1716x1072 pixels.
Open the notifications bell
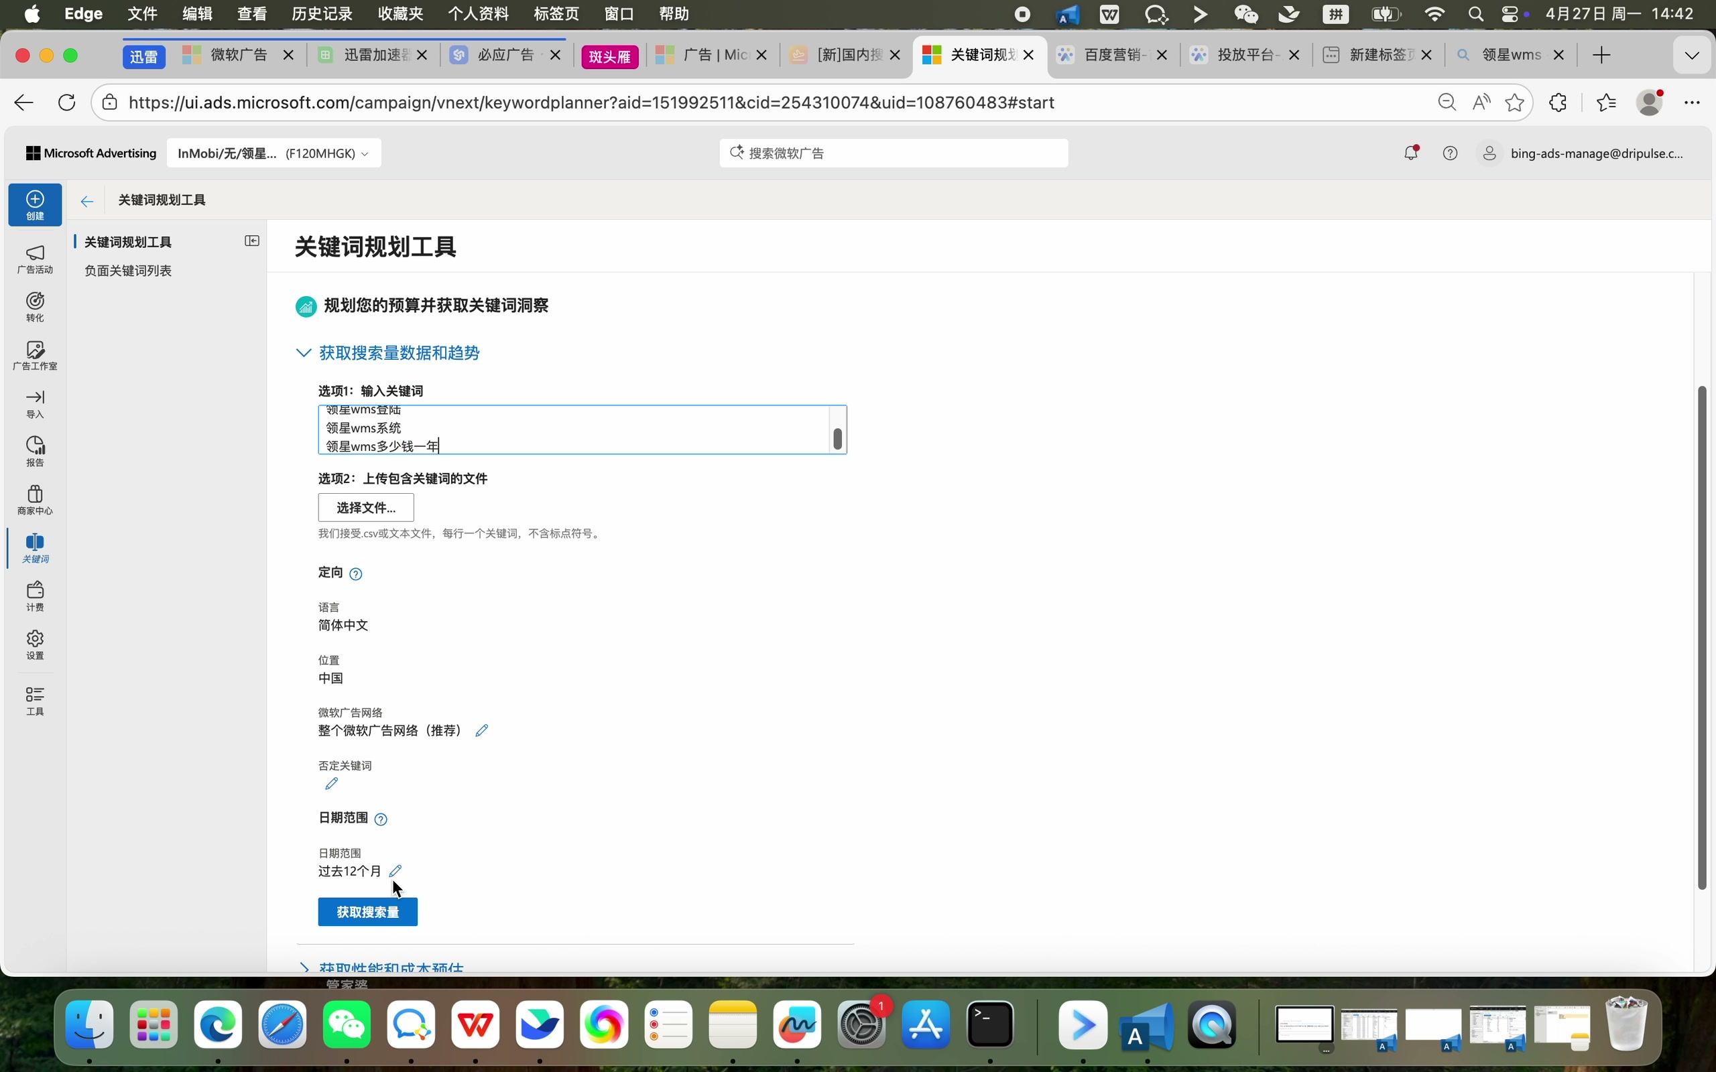1411,153
